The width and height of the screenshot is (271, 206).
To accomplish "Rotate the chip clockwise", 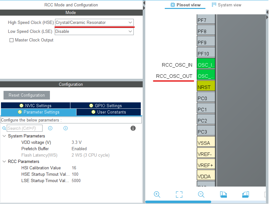I will pyautogui.click(x=223, y=194).
